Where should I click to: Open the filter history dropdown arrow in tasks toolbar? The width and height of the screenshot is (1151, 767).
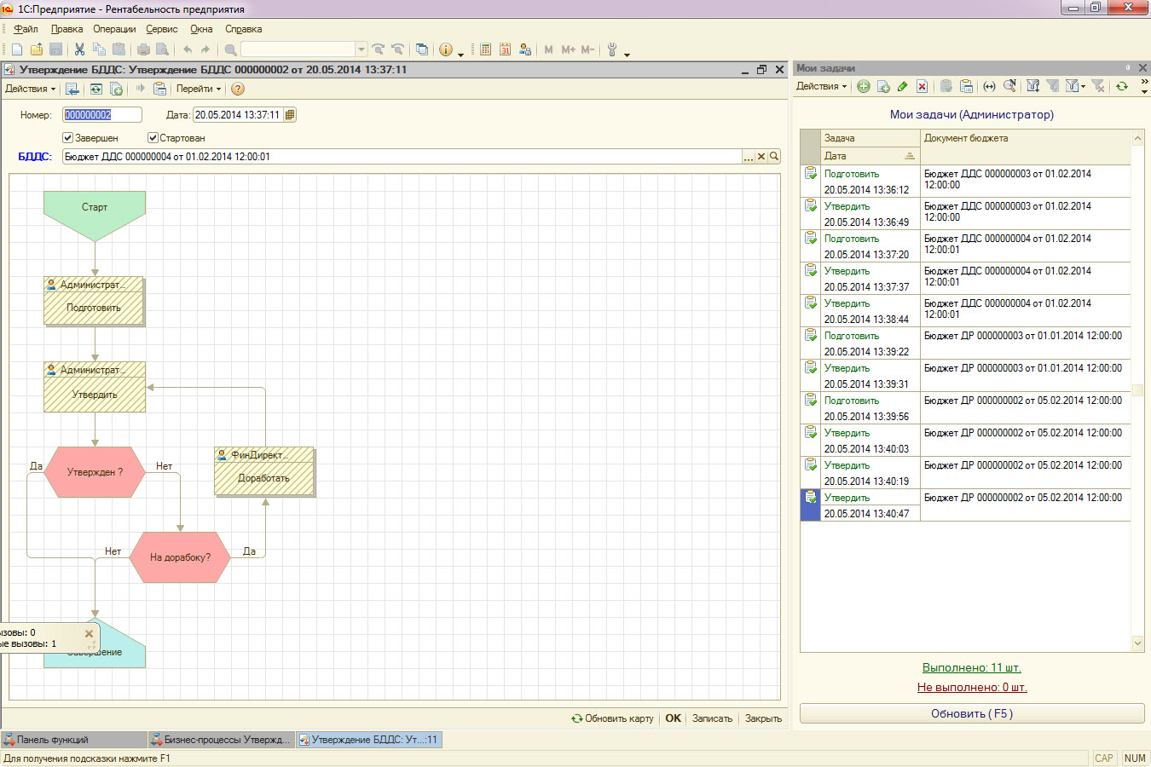1084,86
